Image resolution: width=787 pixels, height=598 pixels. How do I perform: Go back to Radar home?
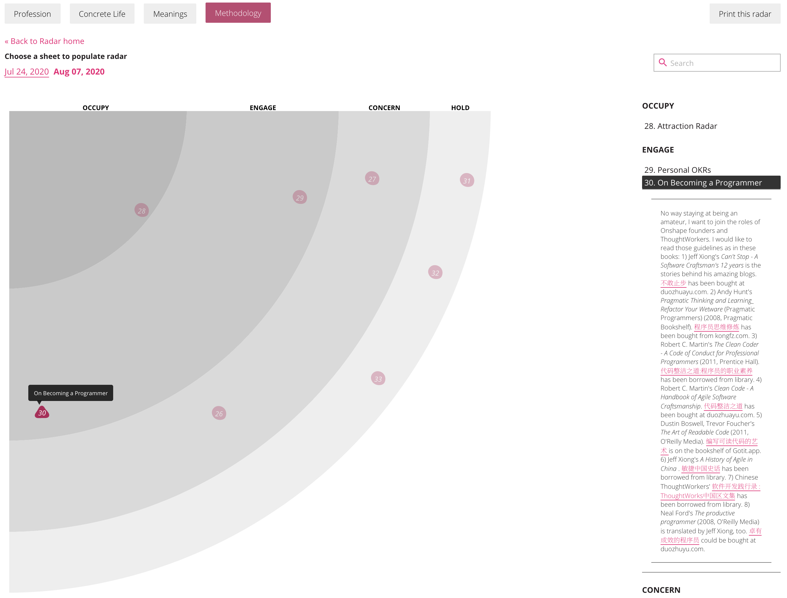point(44,41)
